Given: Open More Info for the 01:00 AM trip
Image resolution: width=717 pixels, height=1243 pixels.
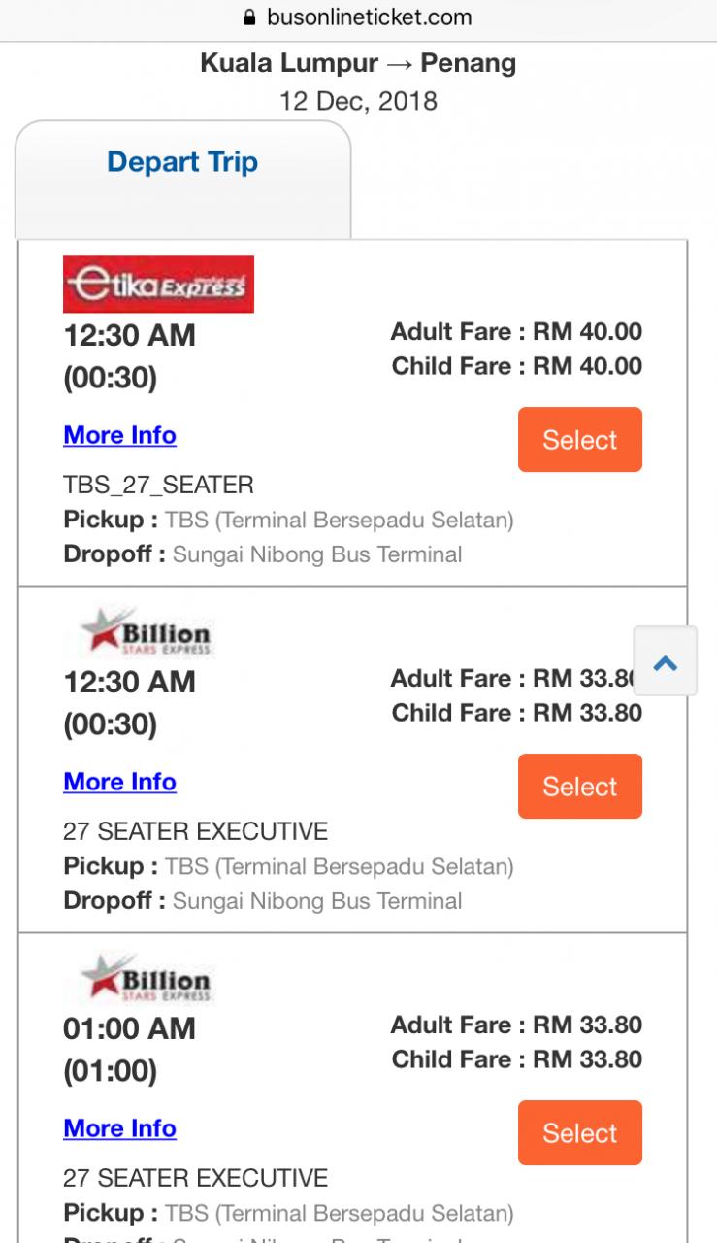Looking at the screenshot, I should [119, 1128].
